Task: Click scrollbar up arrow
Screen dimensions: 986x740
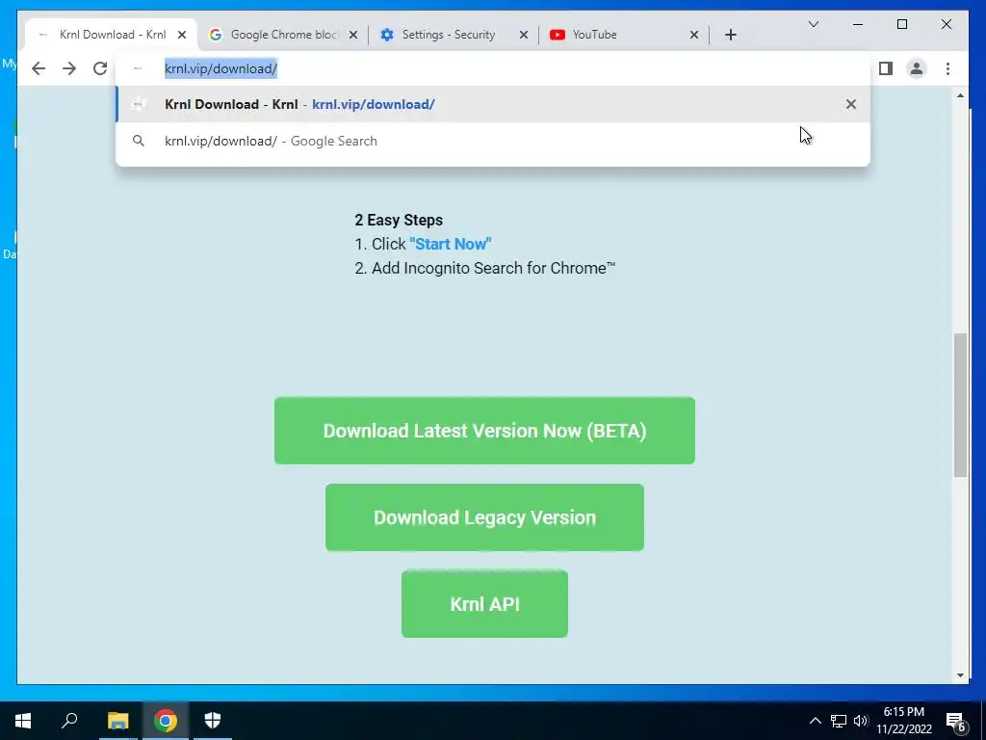Action: tap(960, 96)
